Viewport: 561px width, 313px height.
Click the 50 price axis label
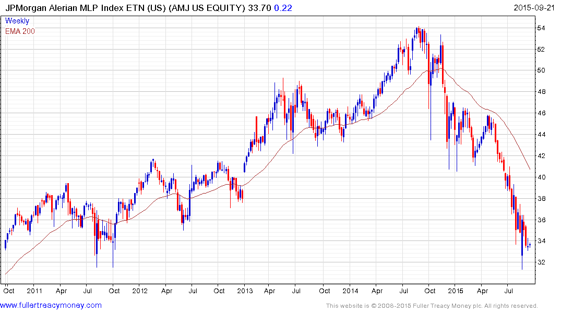point(541,70)
